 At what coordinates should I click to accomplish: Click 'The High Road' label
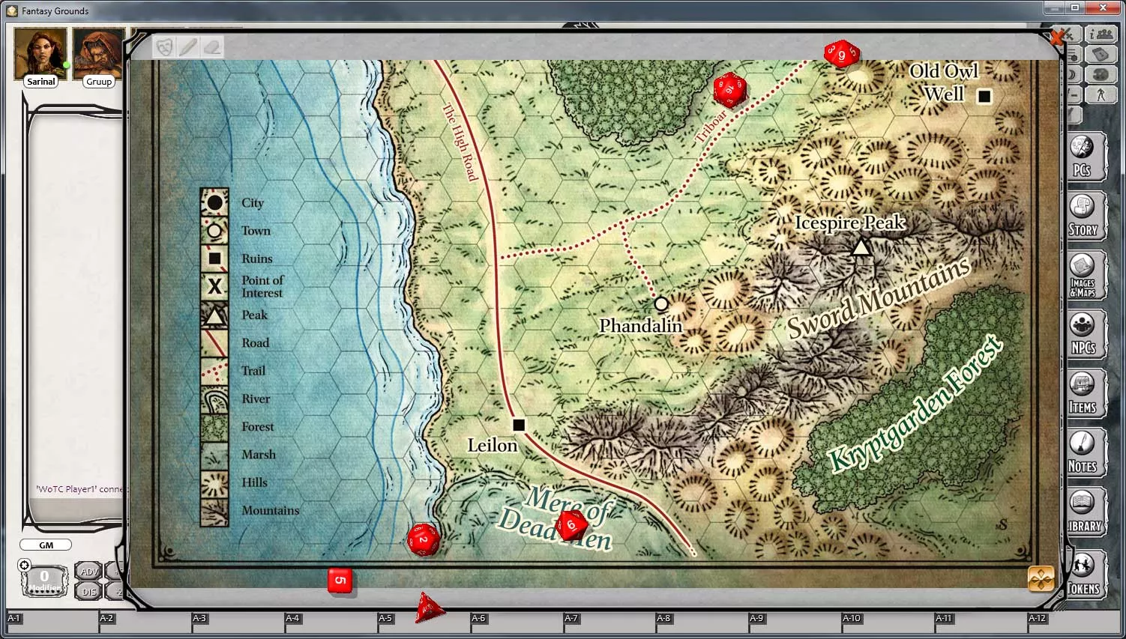point(460,142)
